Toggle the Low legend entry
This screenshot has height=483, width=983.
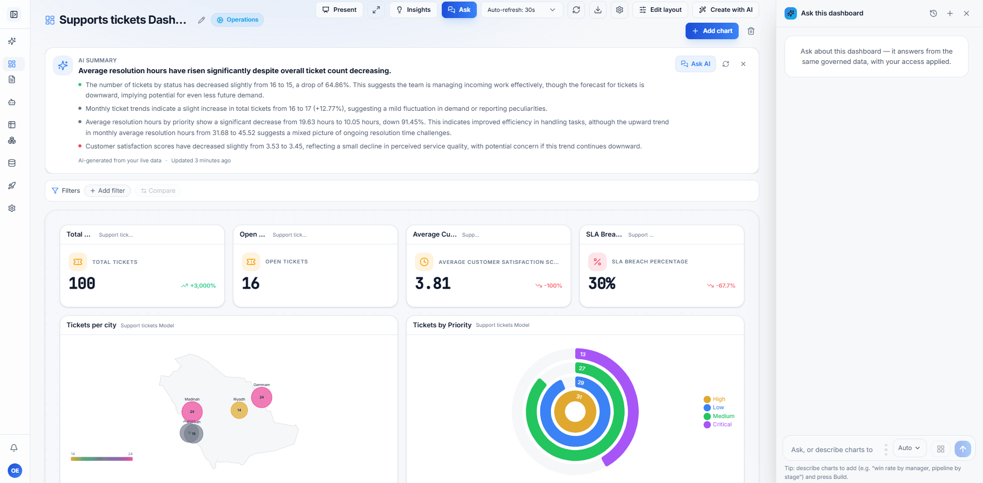tap(714, 408)
